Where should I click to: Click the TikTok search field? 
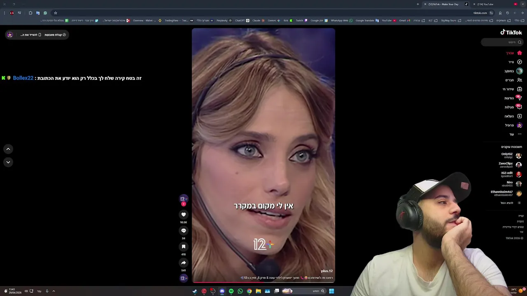(502, 42)
